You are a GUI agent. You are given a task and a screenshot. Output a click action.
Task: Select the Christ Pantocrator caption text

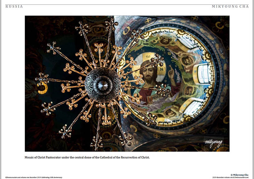(x=87, y=157)
